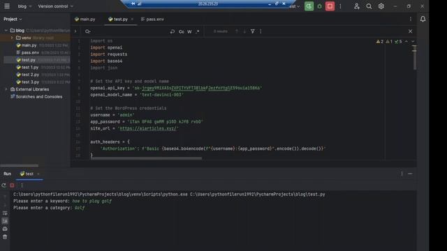This screenshot has width=447, height=251.
Task: Toggle Match Case (Cc) in search
Action: pyautogui.click(x=182, y=31)
